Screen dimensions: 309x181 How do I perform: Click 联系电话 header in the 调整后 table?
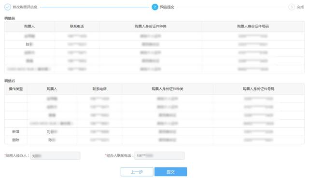(99, 89)
